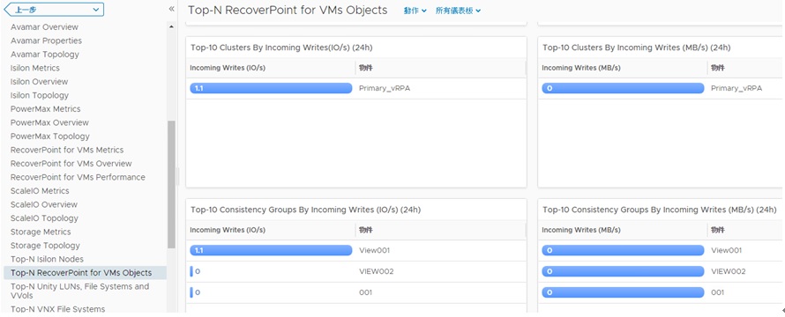
Task: Expand the 所有儀表板 dropdown
Action: 458,11
